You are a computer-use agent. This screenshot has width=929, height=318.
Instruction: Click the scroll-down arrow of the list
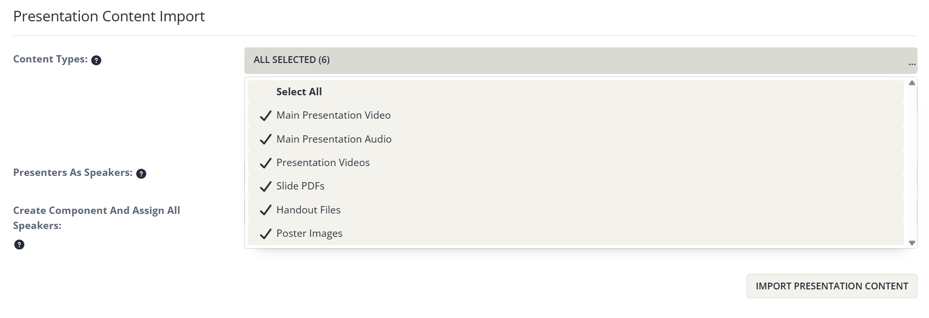912,242
